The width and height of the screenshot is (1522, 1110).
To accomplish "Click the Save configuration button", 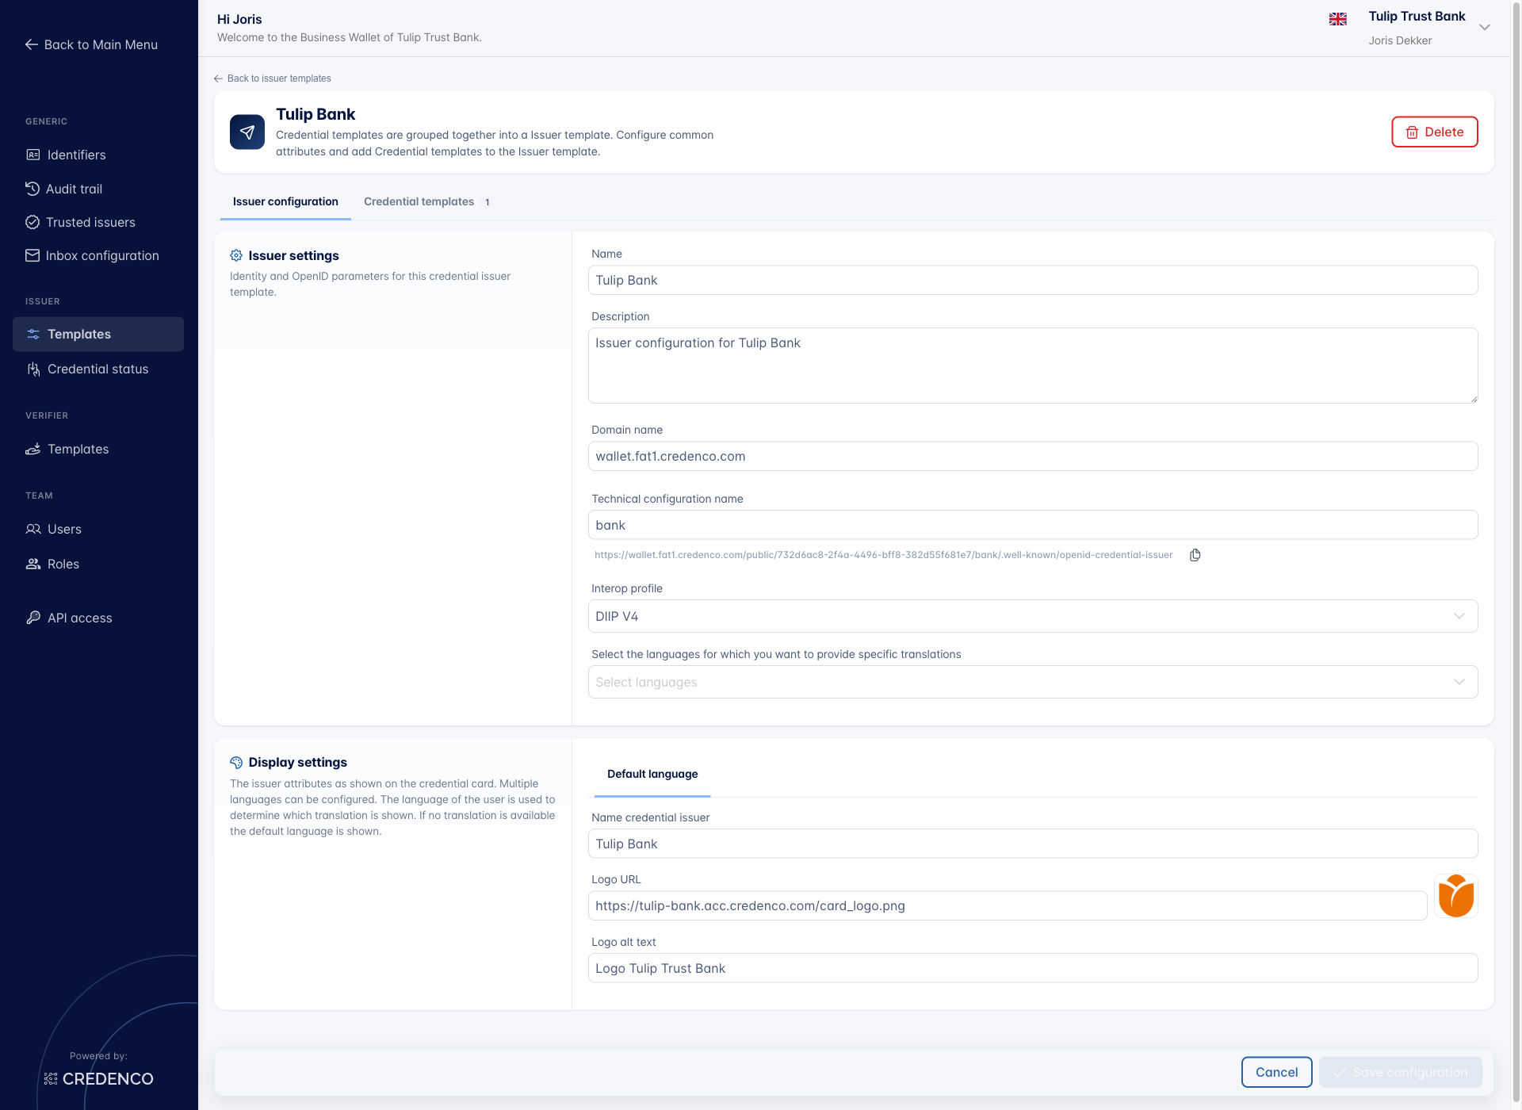I will click(x=1401, y=1072).
